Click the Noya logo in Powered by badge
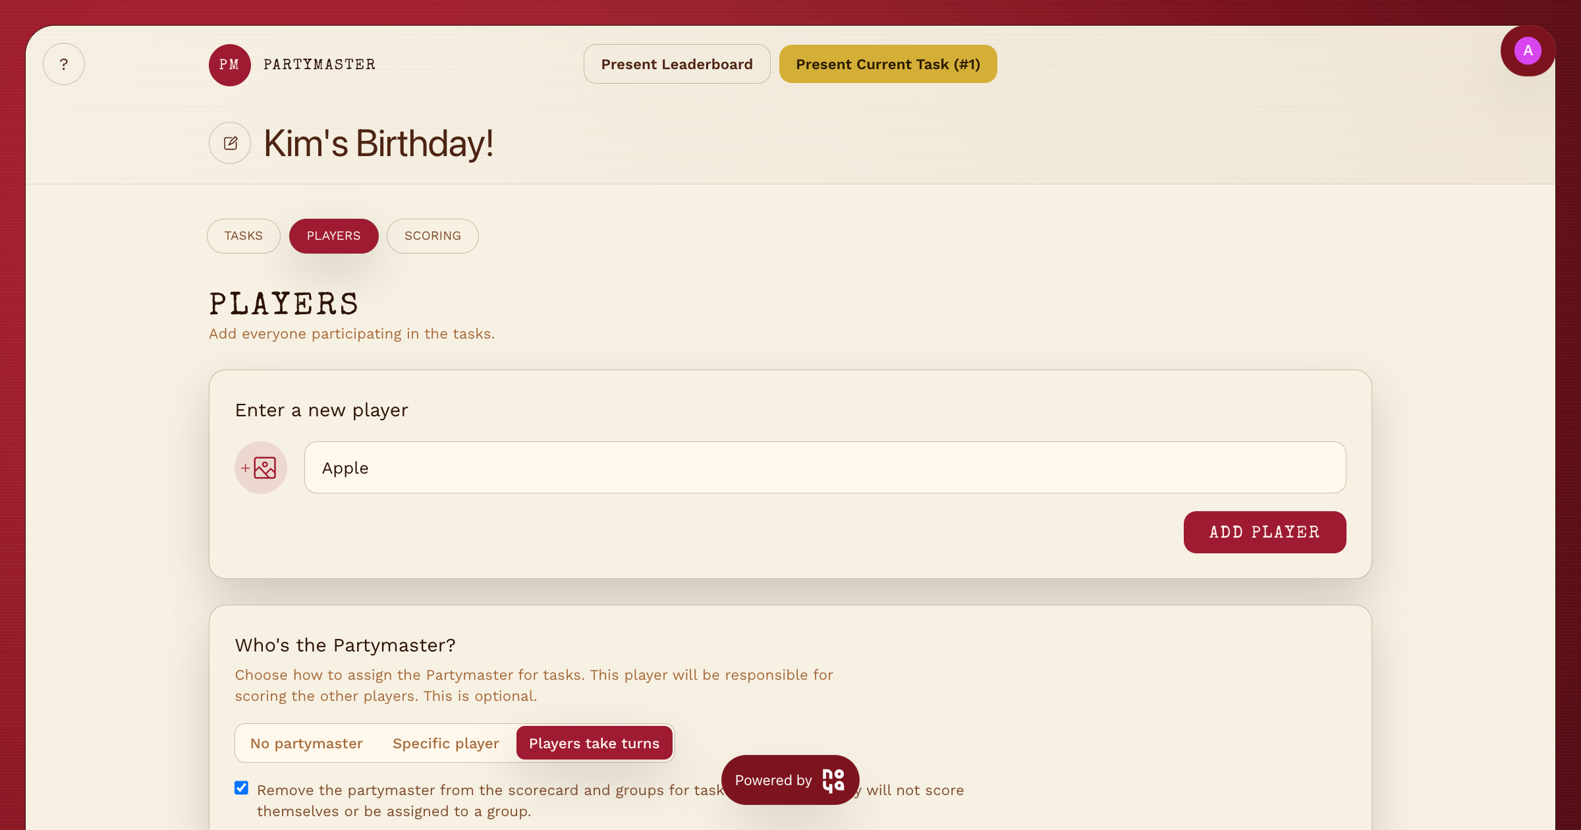The image size is (1581, 830). click(833, 780)
